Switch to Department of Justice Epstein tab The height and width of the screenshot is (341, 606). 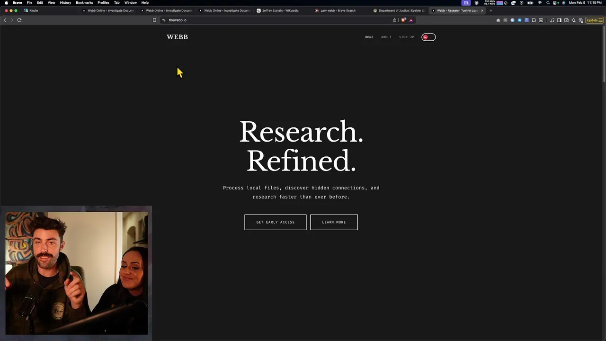(399, 10)
